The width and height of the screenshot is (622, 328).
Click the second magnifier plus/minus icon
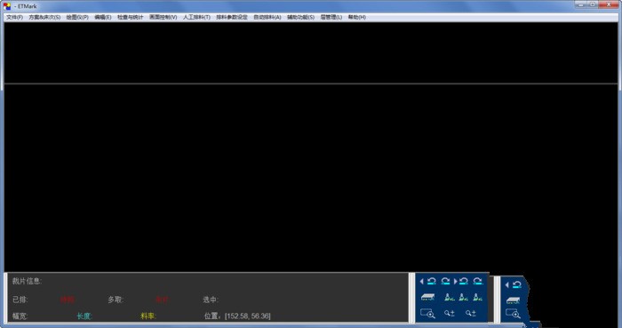pyautogui.click(x=470, y=313)
